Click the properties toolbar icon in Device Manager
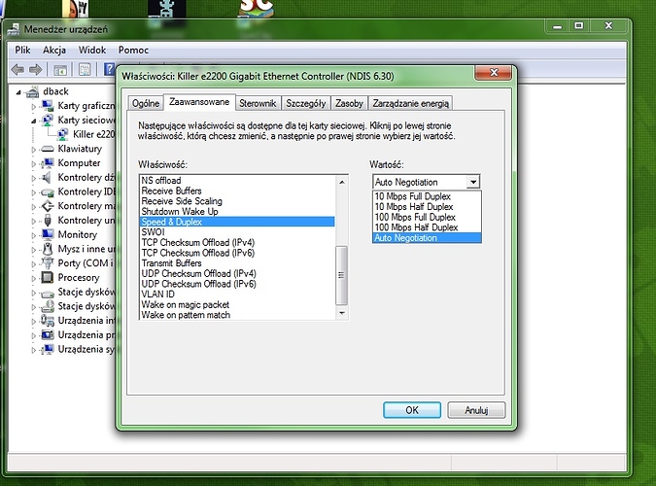 coord(85,69)
